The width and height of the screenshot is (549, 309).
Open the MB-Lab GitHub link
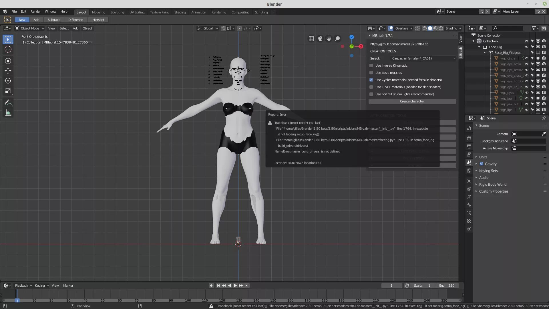coord(399,44)
